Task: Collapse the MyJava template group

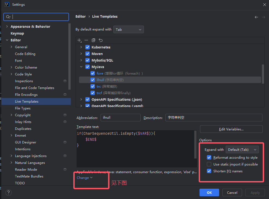Action: click(x=81, y=67)
